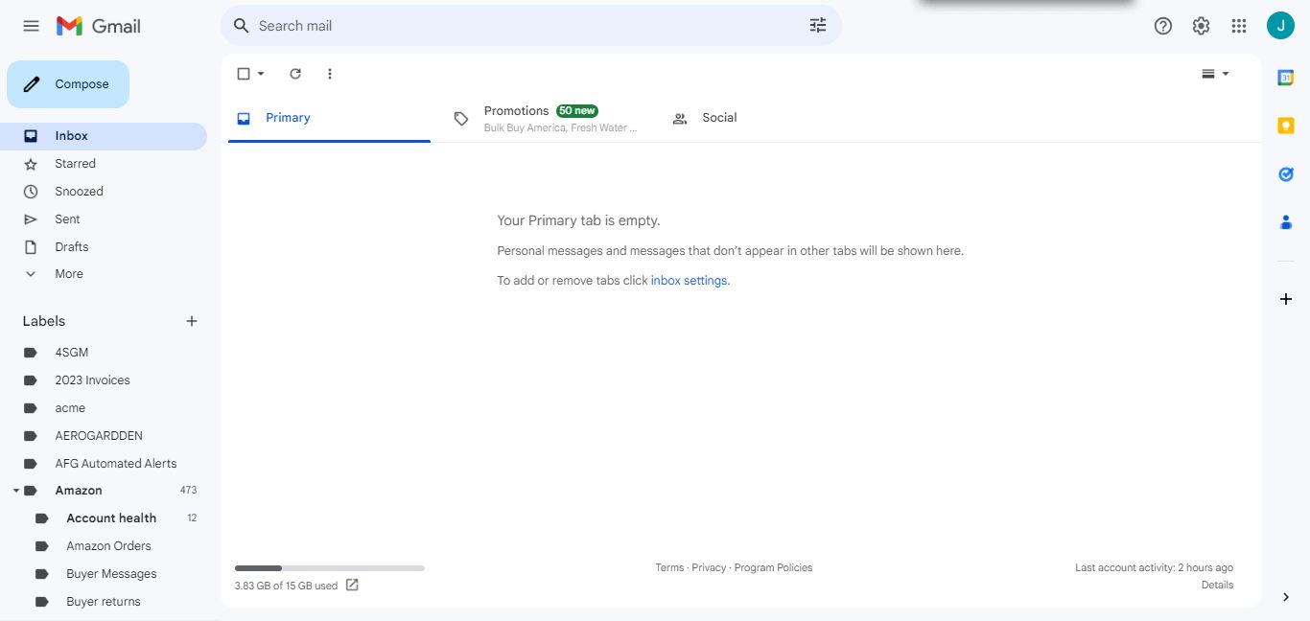Tick the select-all checkbox

click(x=244, y=74)
